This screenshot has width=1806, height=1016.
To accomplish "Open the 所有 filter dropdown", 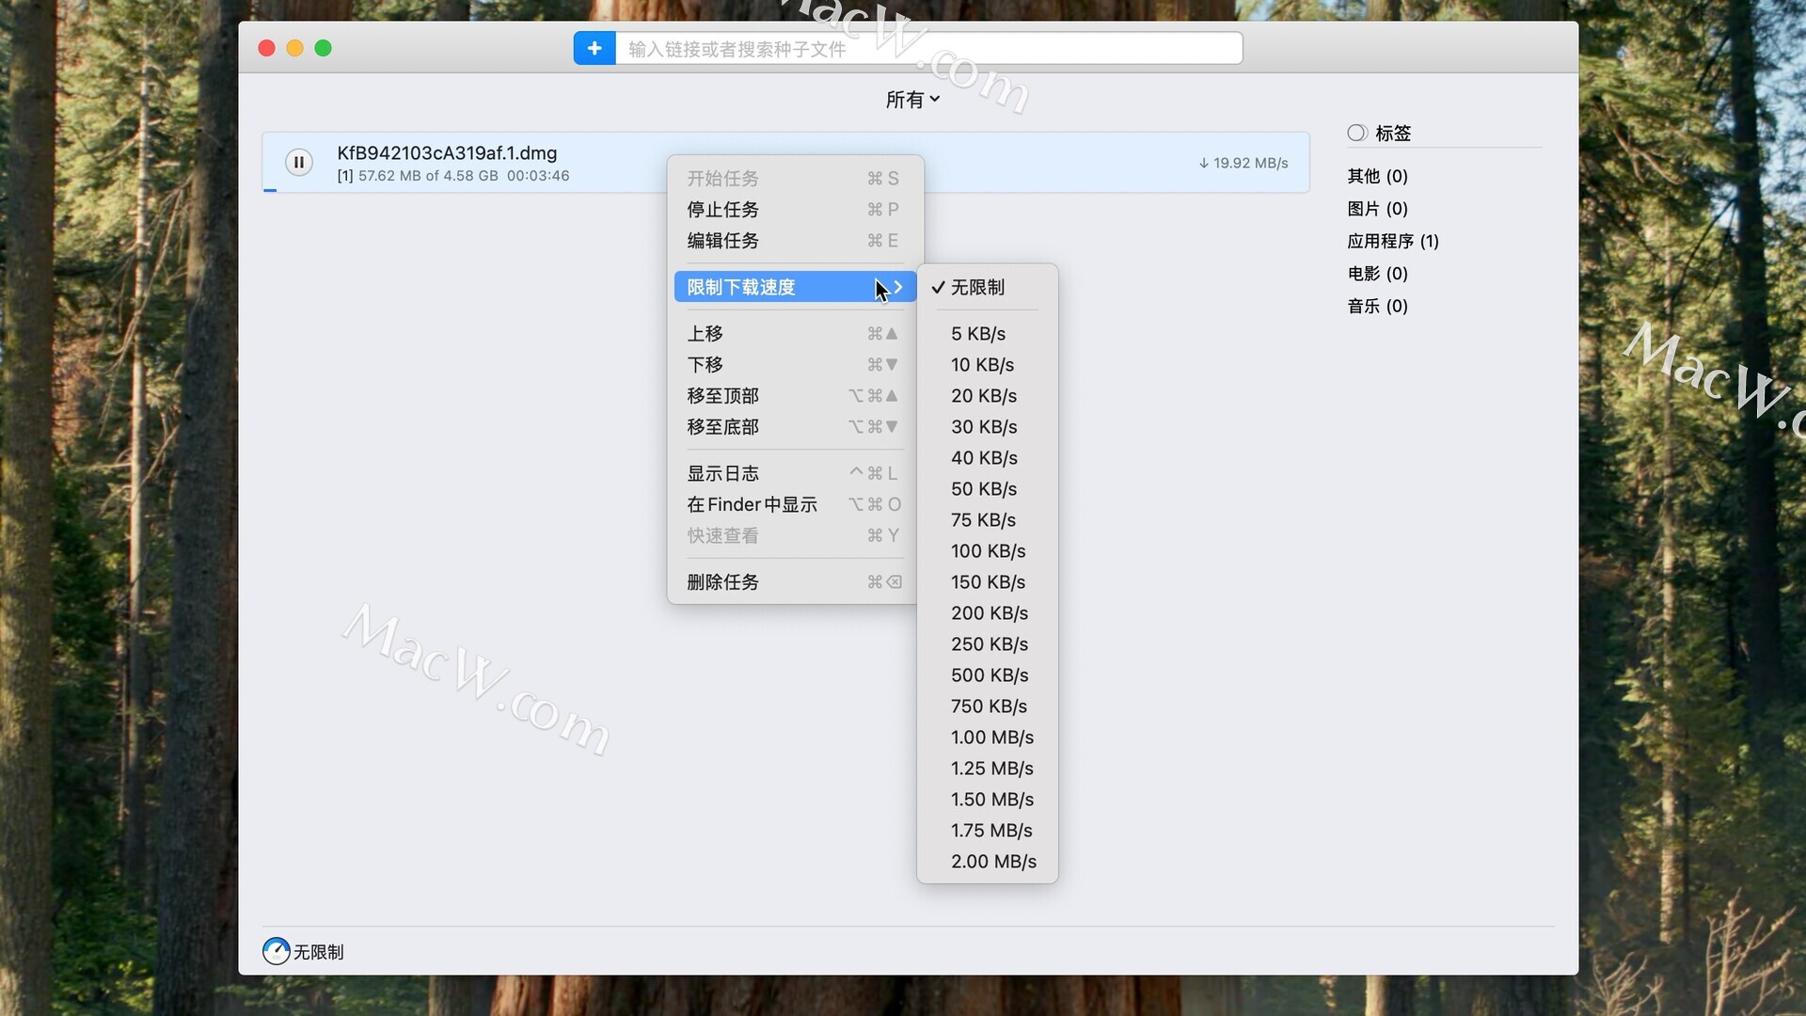I will tap(911, 100).
